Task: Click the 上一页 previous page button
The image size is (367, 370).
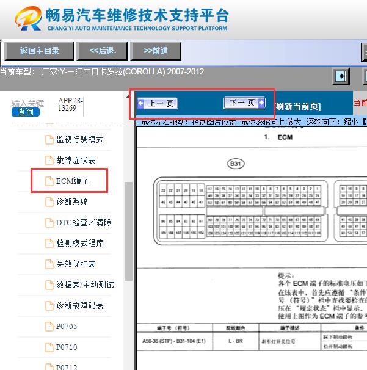Action: pos(158,103)
